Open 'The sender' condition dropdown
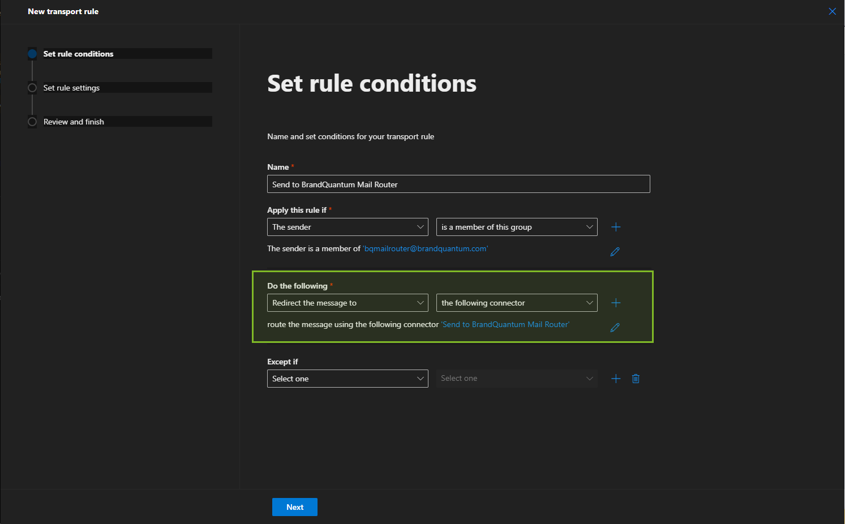The width and height of the screenshot is (845, 524). (348, 227)
